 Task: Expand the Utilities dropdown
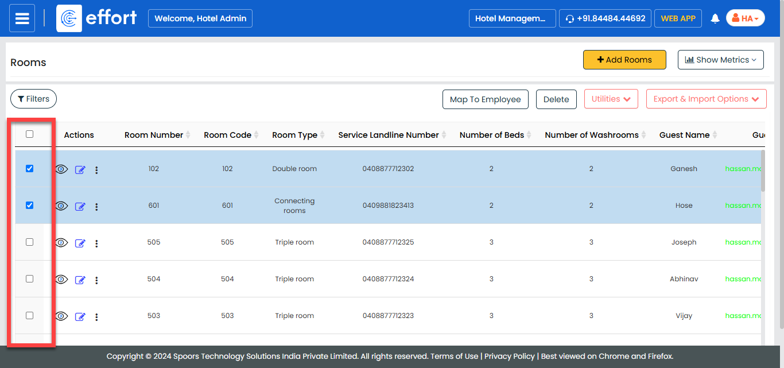tap(611, 99)
